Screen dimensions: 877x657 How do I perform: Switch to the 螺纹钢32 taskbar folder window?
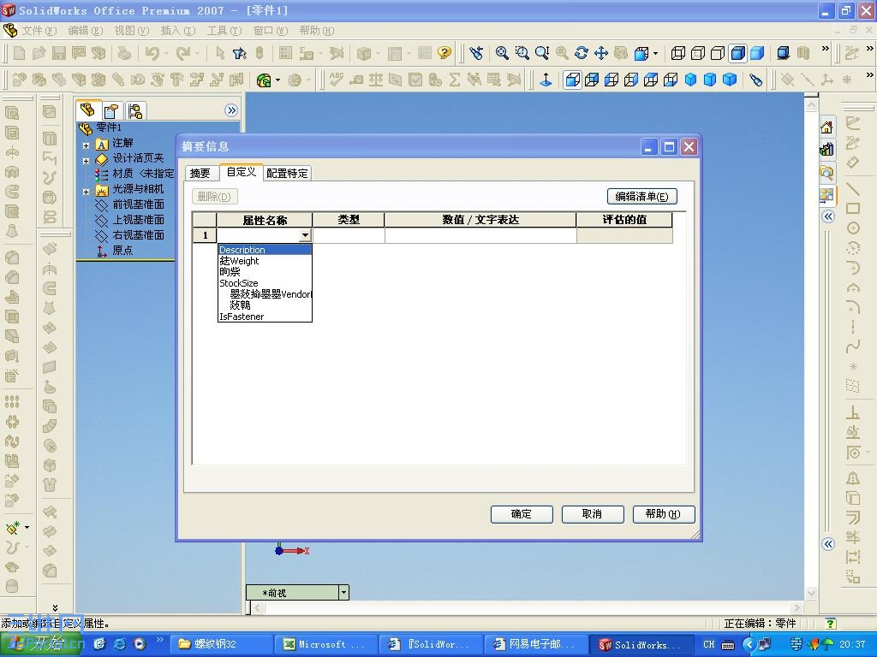coord(221,644)
